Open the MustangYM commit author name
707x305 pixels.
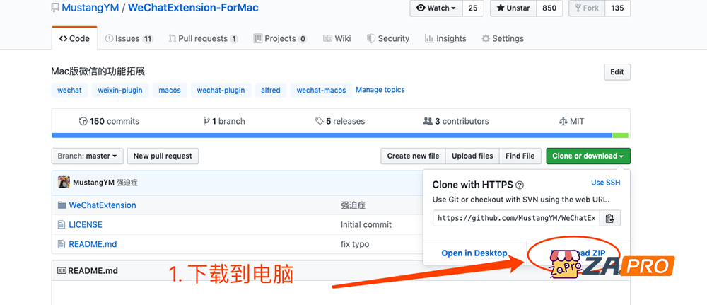(x=94, y=183)
